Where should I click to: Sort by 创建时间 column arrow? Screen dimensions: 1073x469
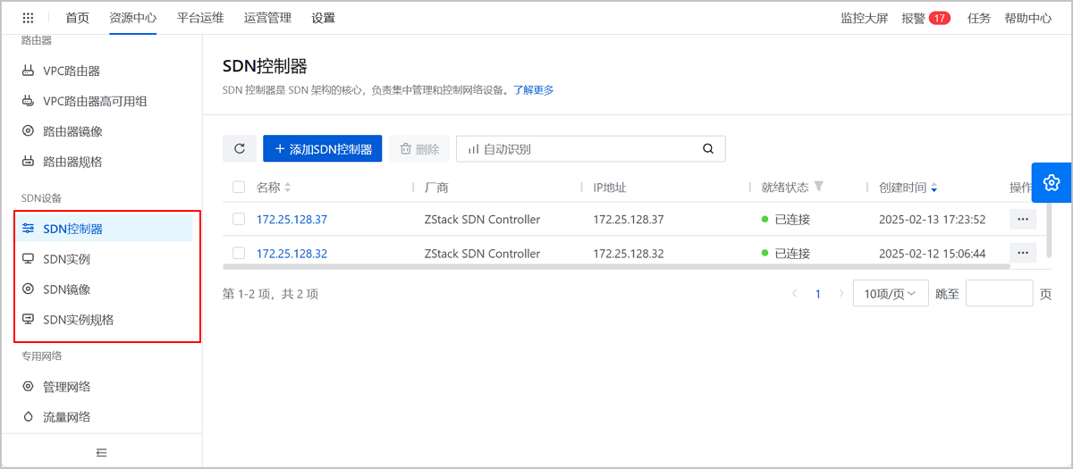tap(934, 188)
